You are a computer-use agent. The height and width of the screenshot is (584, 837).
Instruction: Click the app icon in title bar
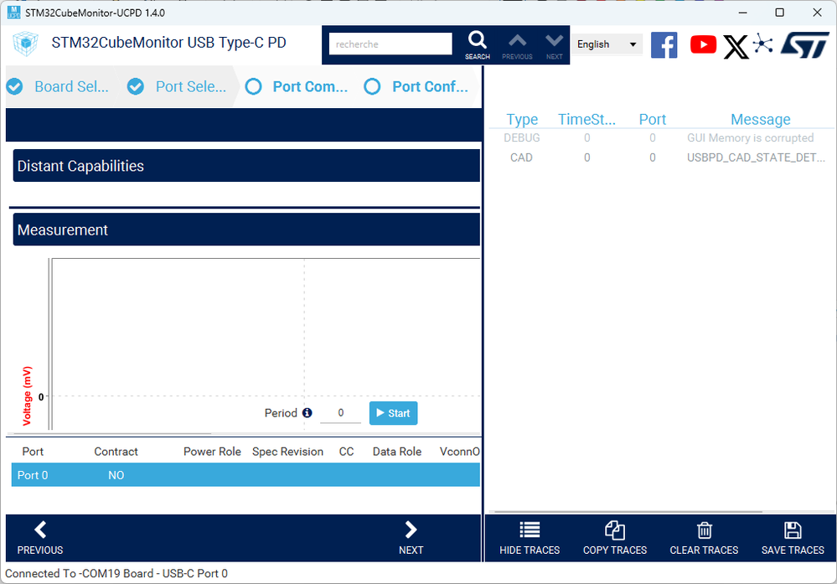(14, 13)
